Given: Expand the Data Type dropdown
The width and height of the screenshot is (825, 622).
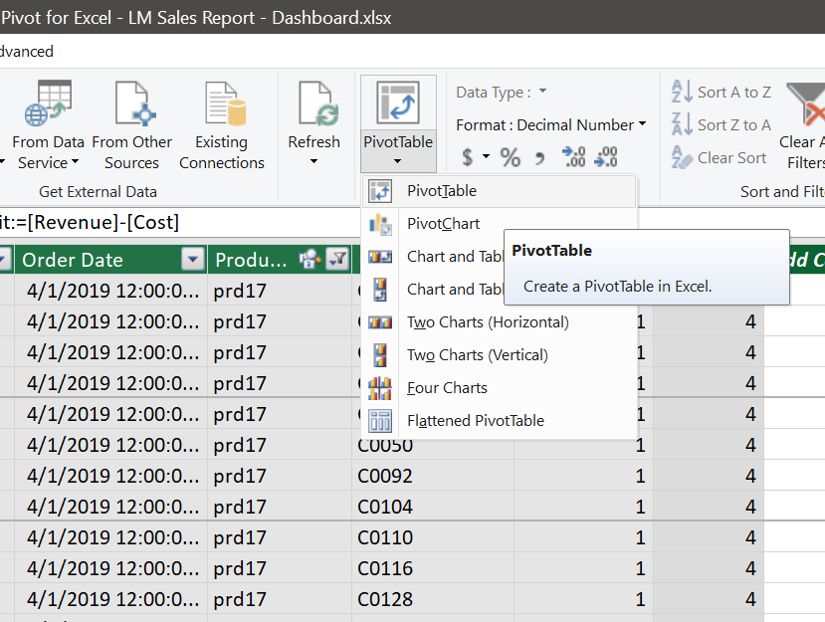Looking at the screenshot, I should pyautogui.click(x=543, y=93).
